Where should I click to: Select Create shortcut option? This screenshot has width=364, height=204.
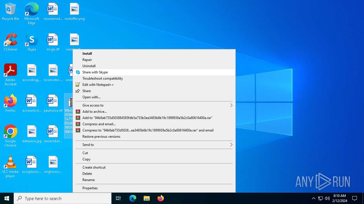154,167
